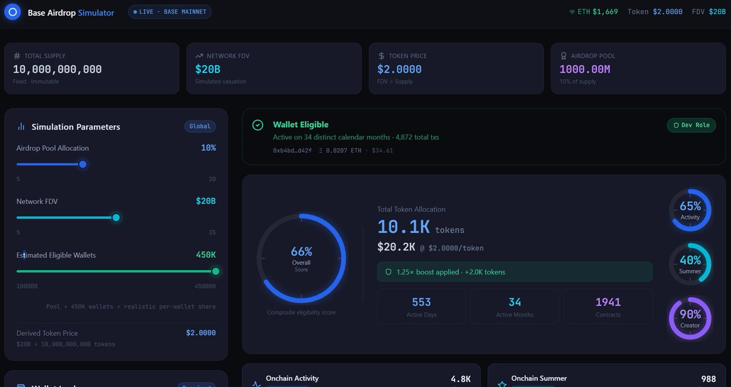Click the Dev Role badge
The width and height of the screenshot is (731, 387).
[x=691, y=125]
